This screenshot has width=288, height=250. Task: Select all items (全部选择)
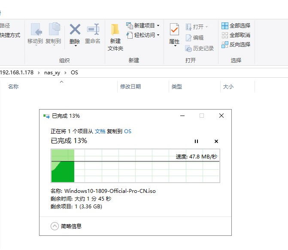[x=236, y=26]
